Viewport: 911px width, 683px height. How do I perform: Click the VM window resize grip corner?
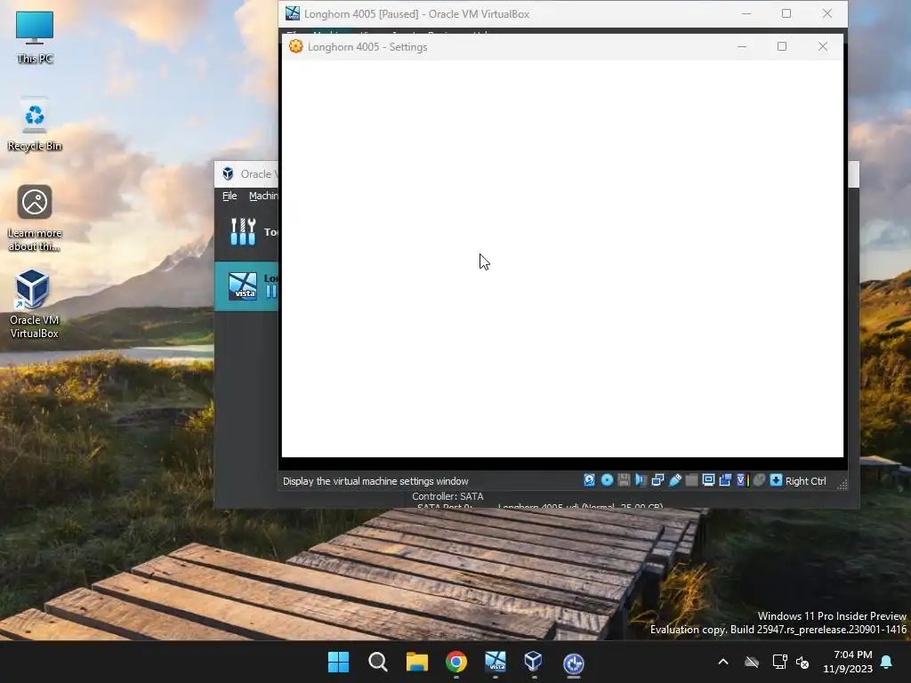point(842,485)
